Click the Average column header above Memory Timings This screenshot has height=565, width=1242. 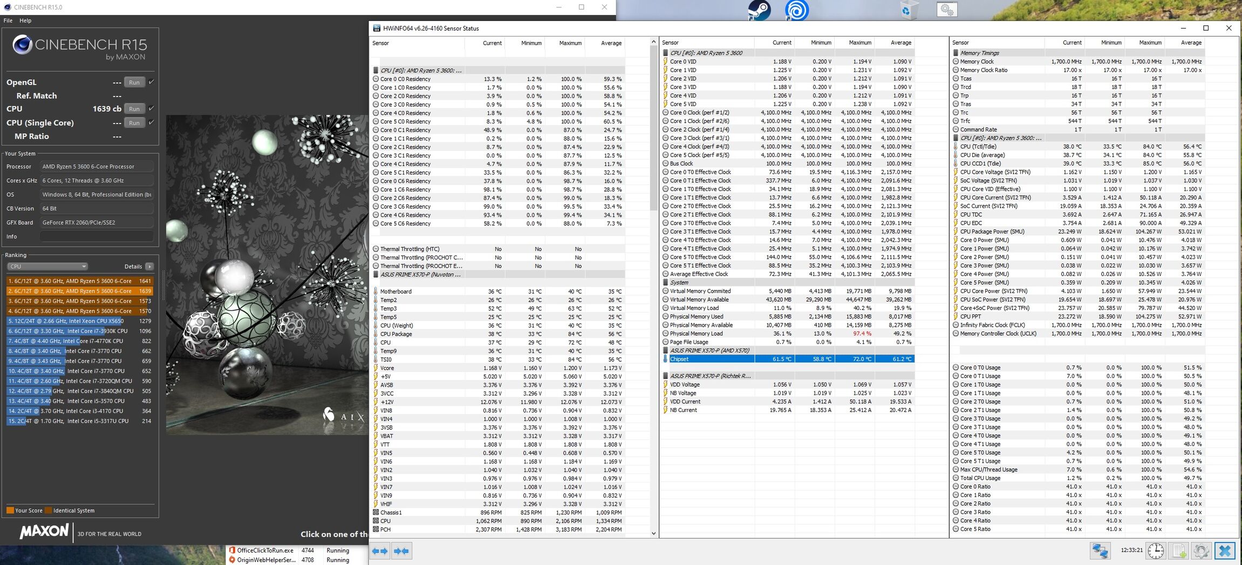click(x=1191, y=43)
